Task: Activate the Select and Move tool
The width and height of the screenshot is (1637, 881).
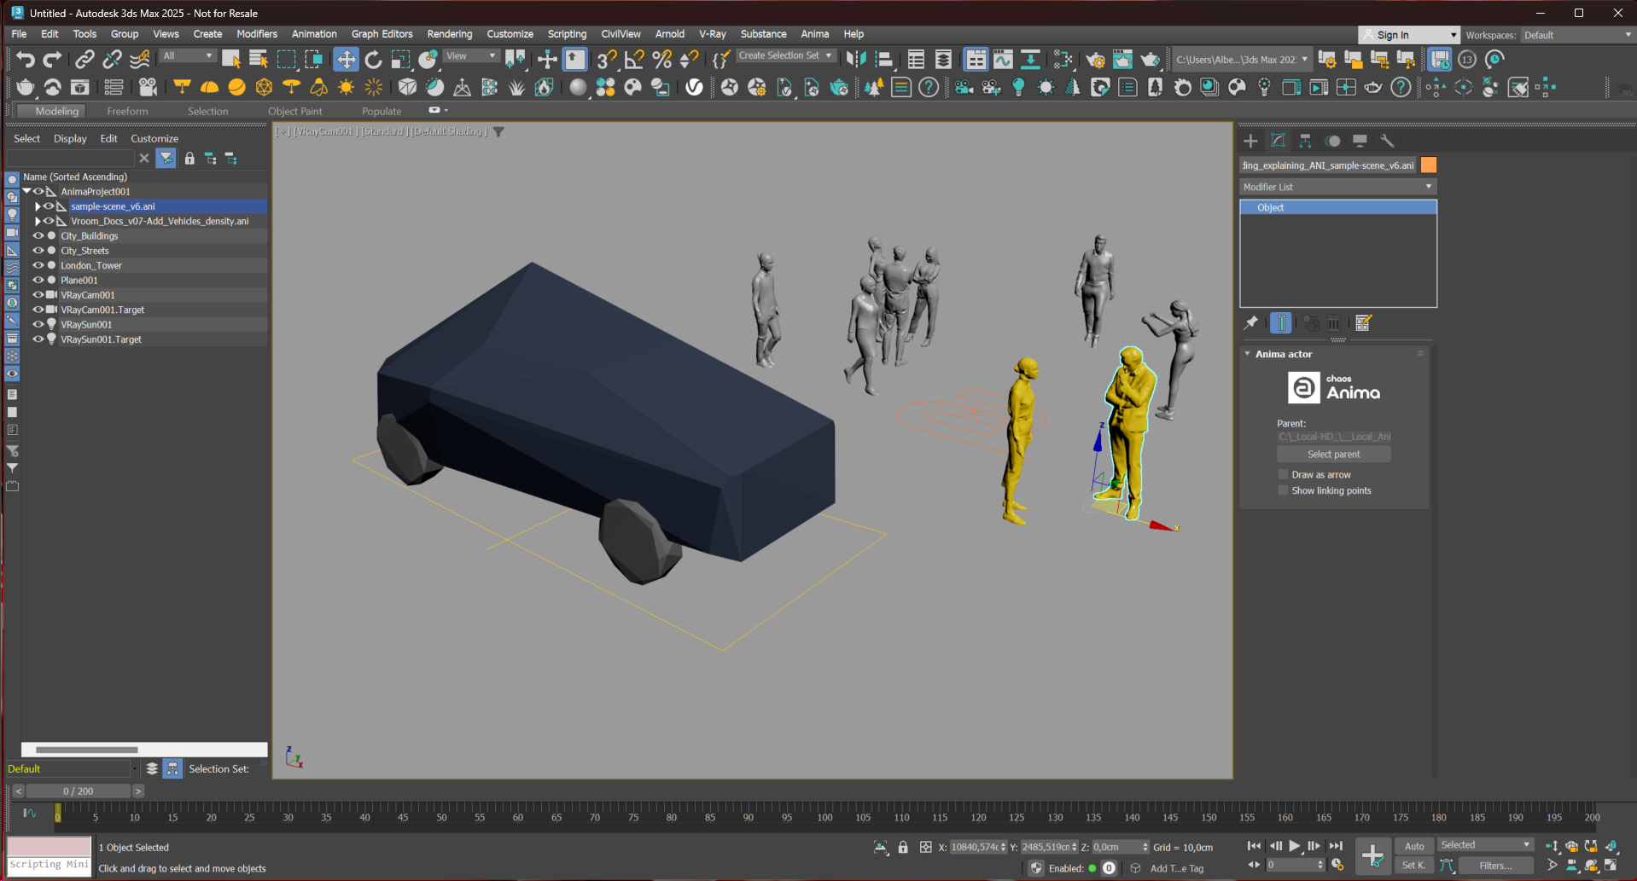Action: 346,59
